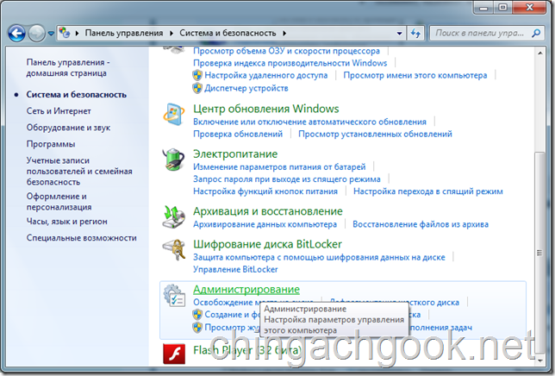Viewport: 555px width, 376px height.
Task: Open Оборудование и звук category
Action: pyautogui.click(x=68, y=128)
